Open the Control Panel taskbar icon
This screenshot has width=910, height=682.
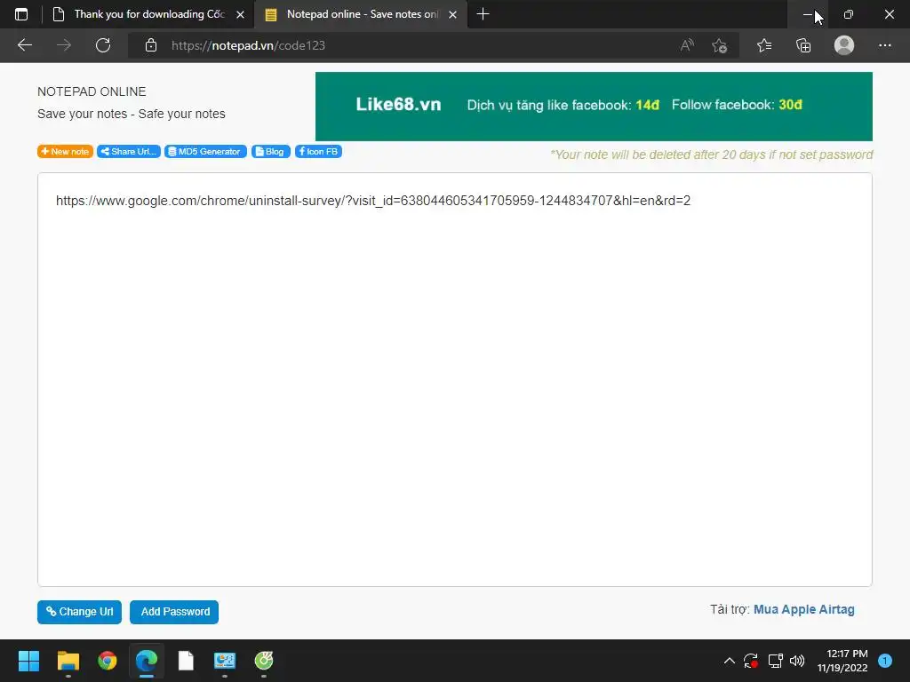tap(225, 661)
